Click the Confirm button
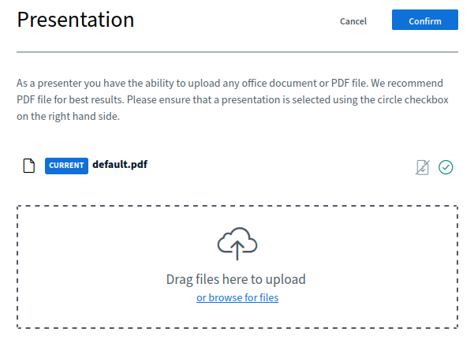The image size is (474, 347). [x=424, y=21]
